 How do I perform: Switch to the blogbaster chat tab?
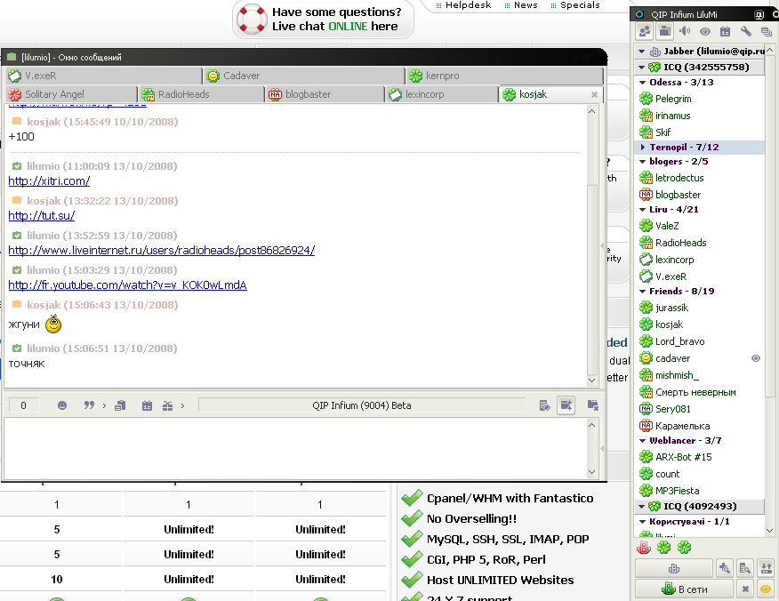tap(325, 94)
